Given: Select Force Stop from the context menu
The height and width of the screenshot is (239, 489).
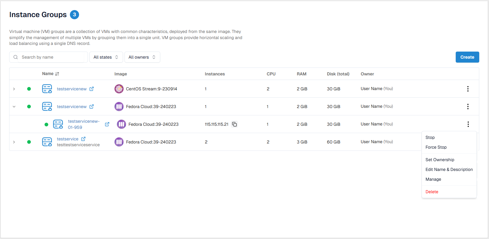Looking at the screenshot, I should coord(436,147).
